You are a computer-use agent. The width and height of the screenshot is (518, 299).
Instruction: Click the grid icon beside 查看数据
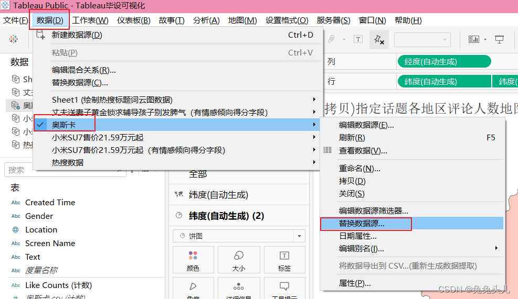(327, 150)
